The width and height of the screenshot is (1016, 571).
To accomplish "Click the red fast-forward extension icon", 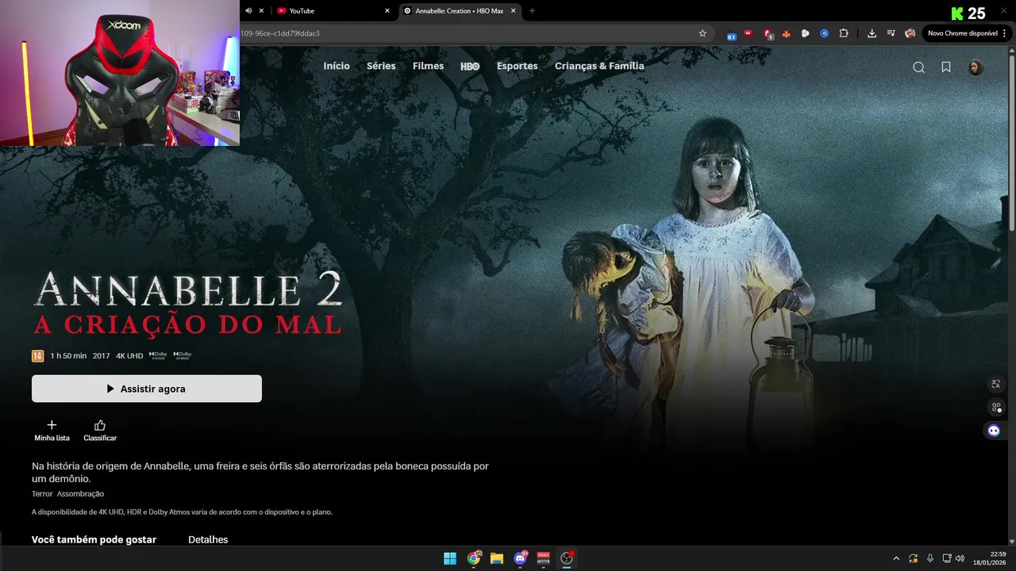I will tap(749, 33).
